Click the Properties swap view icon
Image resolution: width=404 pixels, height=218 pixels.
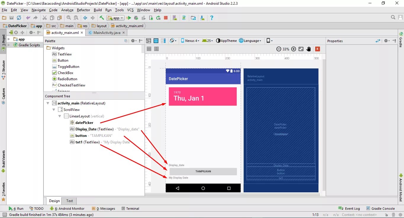pos(378,41)
